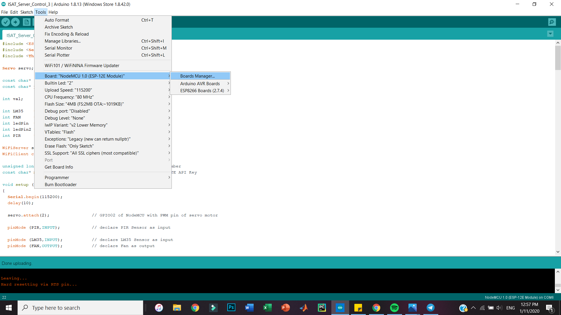Click Get Board Info

click(x=103, y=167)
